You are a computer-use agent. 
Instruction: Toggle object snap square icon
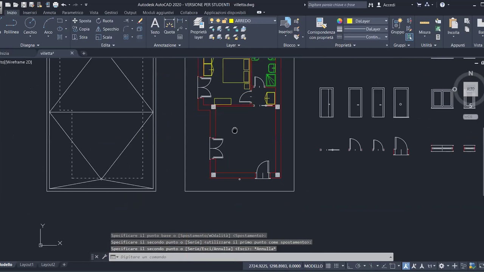pos(392,266)
